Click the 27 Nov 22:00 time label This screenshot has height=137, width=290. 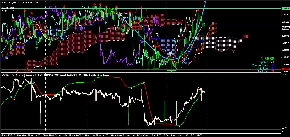click(48, 135)
